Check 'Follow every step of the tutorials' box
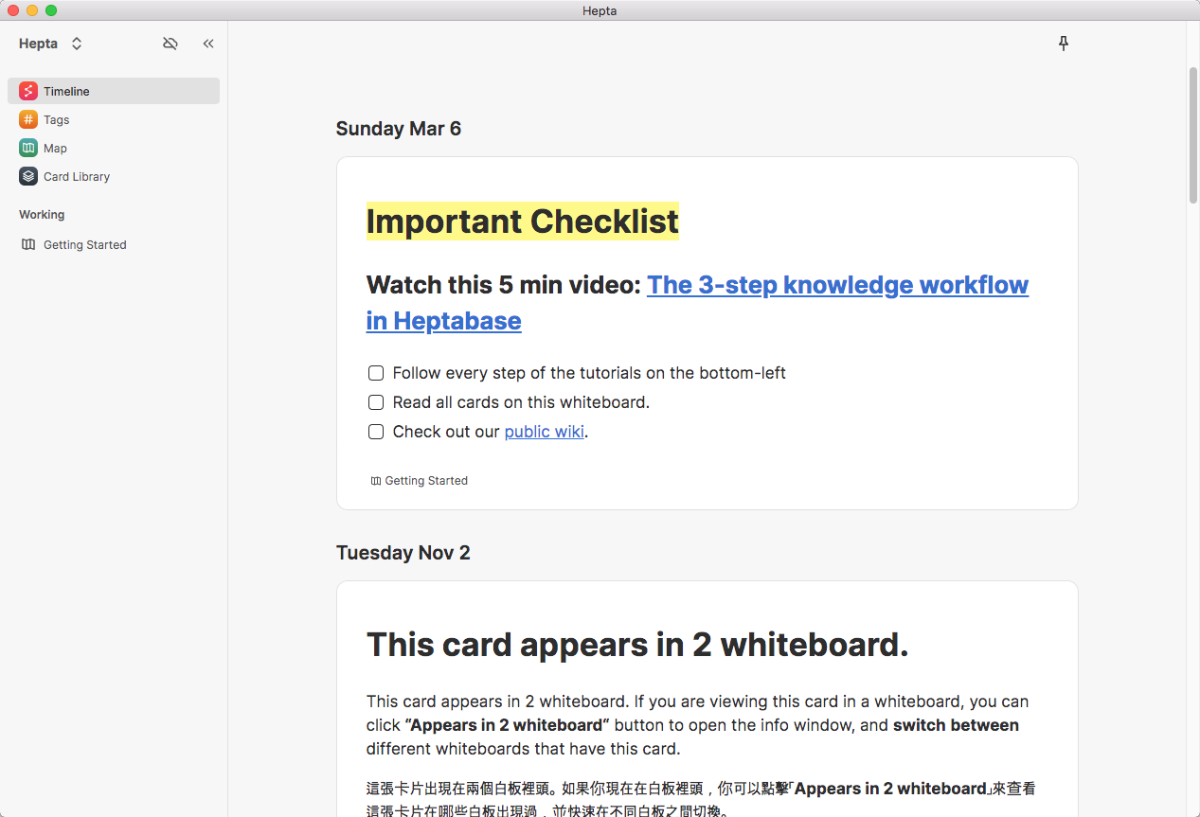 point(376,373)
